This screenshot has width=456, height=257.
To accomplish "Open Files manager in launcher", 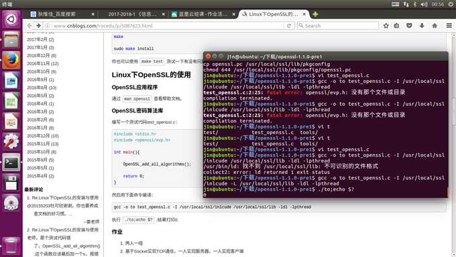I will [11, 39].
